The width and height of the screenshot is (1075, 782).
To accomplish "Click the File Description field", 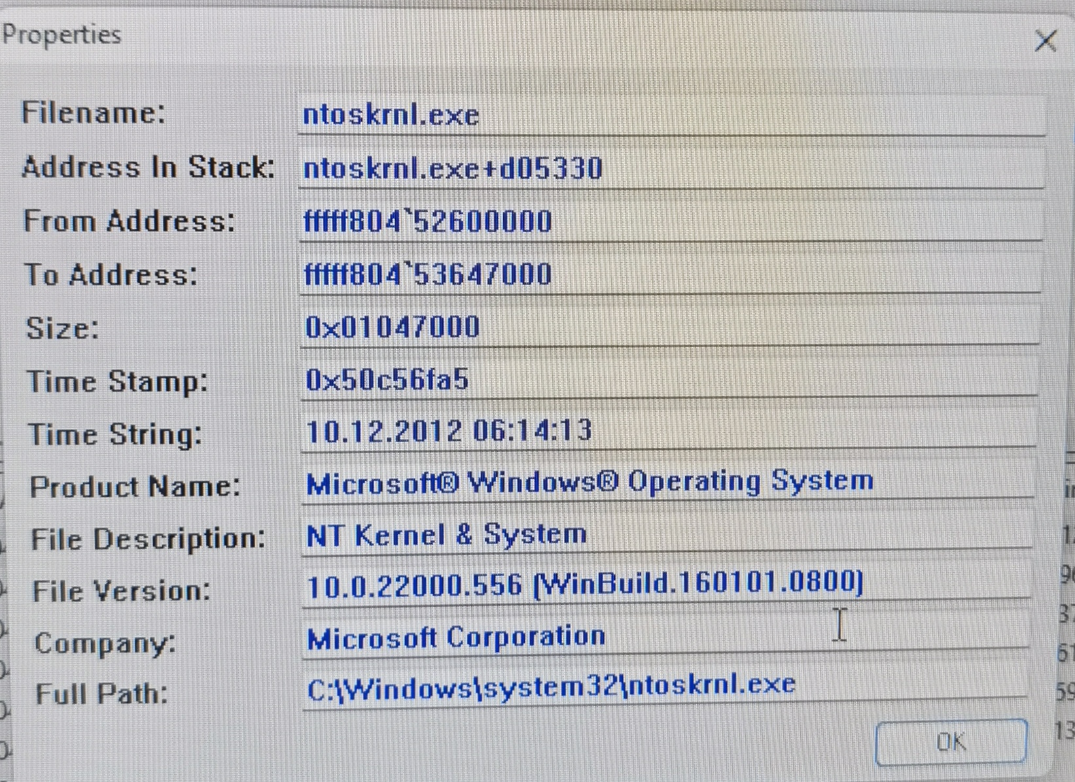I will coord(667,535).
